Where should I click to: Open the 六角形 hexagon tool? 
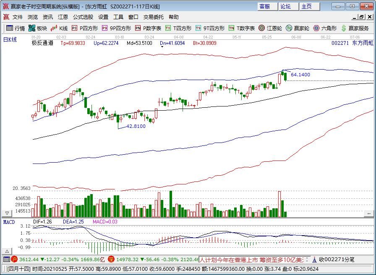[x=325, y=28]
